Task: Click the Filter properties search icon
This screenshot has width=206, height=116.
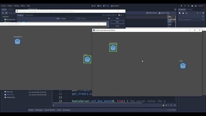Action: [x=203, y=19]
